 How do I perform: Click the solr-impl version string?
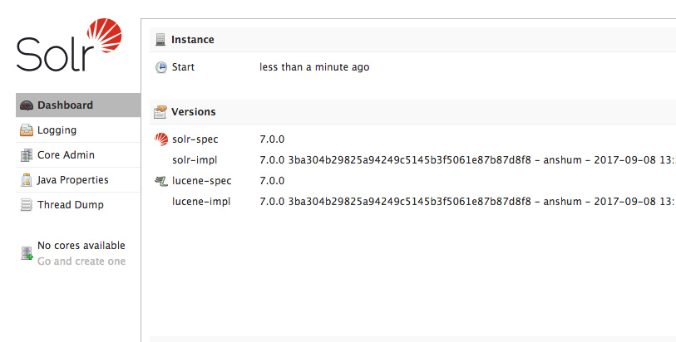[466, 159]
